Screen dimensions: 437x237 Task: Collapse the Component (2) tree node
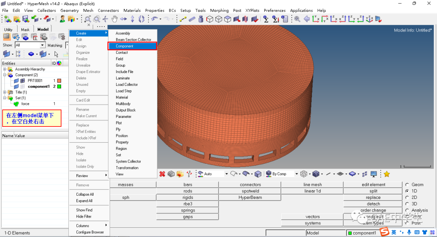[5, 75]
